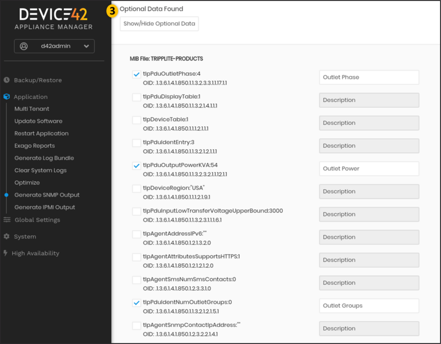Open the Generate IPMI Output page
The height and width of the screenshot is (344, 441).
[46, 207]
